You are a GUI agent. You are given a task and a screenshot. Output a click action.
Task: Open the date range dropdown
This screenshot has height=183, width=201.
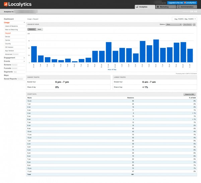coord(184,19)
